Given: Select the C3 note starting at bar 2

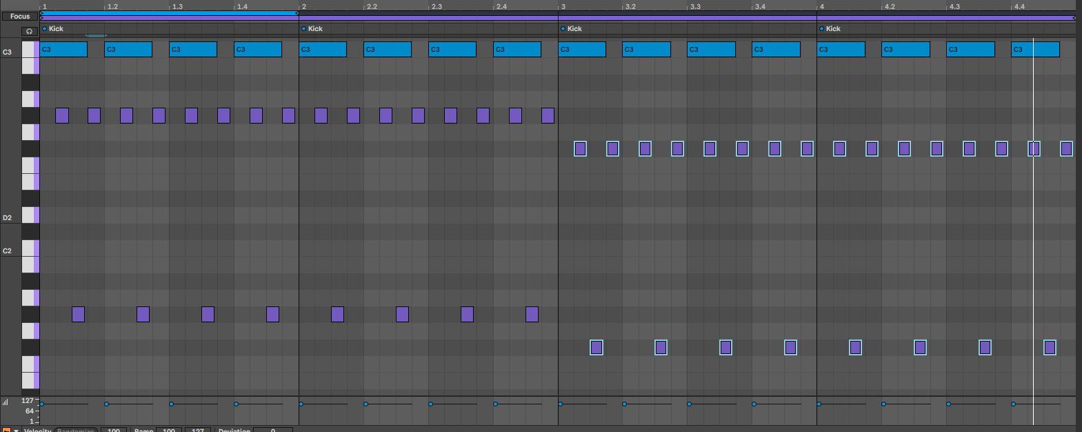Looking at the screenshot, I should tap(323, 49).
